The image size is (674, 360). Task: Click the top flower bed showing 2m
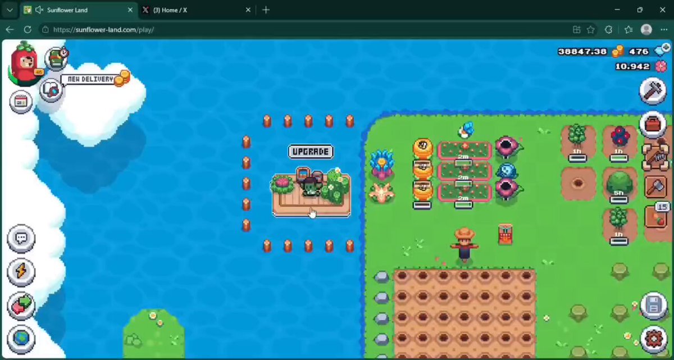click(x=464, y=151)
